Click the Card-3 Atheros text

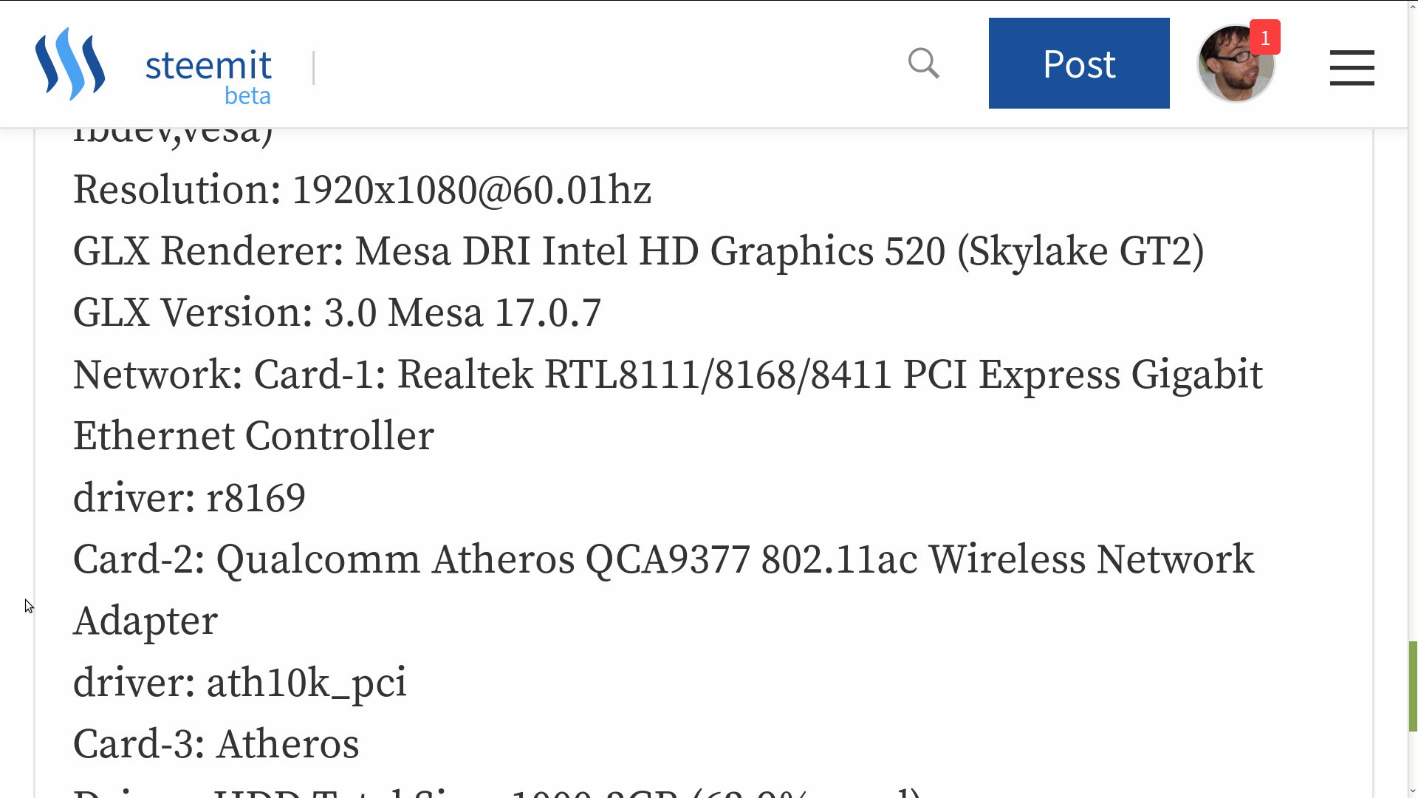click(x=216, y=744)
